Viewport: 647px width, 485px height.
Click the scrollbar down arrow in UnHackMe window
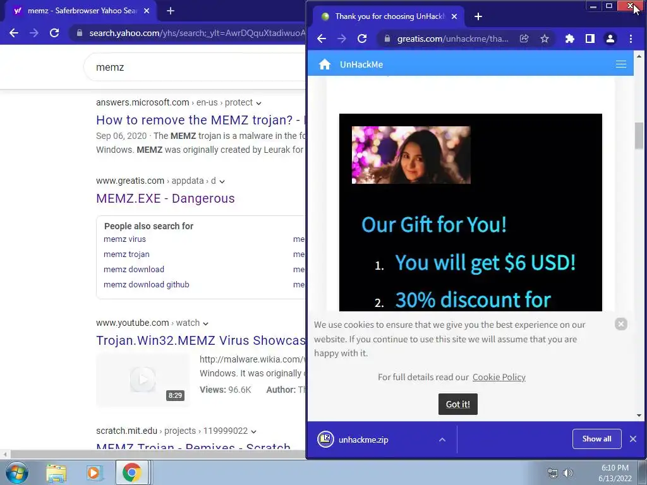[x=639, y=416]
